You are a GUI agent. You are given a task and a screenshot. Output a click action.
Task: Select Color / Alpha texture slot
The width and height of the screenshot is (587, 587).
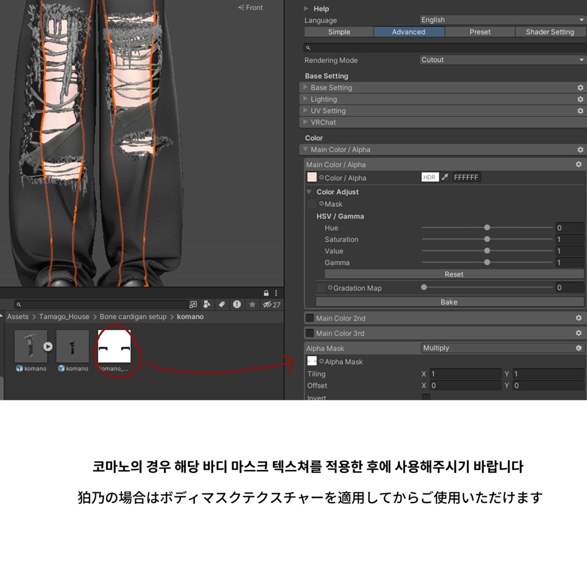tap(312, 178)
